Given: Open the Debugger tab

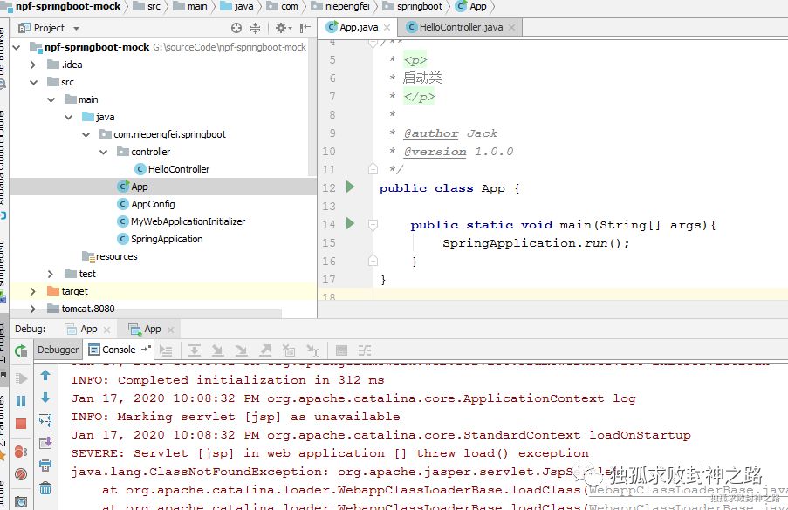Looking at the screenshot, I should click(x=58, y=350).
